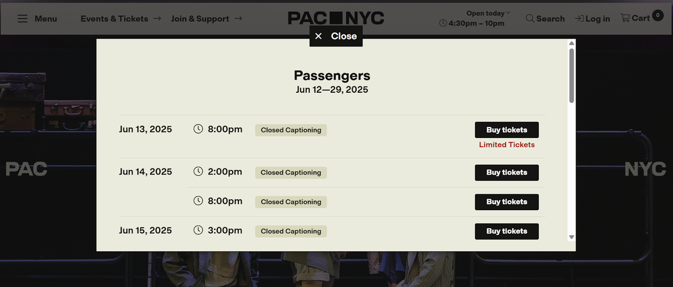Click Closed Captioning tag for Jun 13
This screenshot has height=287, width=673.
pos(291,130)
